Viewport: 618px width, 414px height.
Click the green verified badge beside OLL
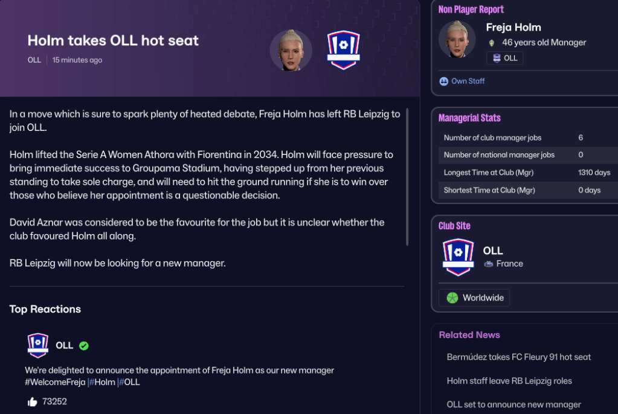[84, 346]
